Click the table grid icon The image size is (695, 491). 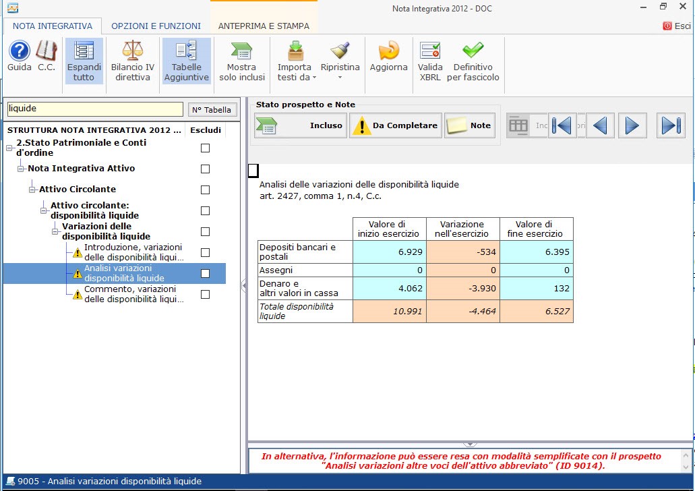click(x=518, y=125)
